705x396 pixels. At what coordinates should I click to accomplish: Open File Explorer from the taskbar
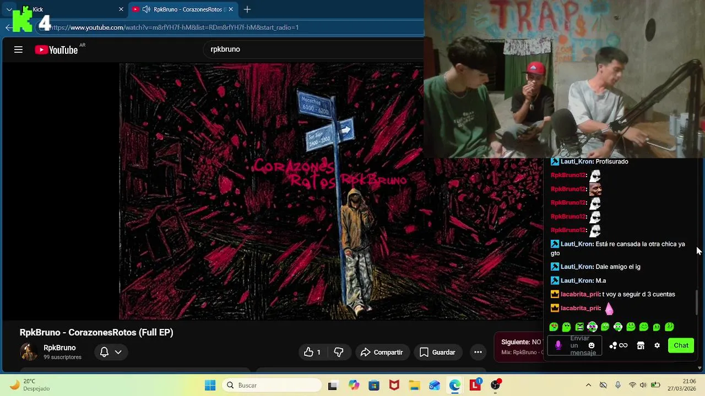click(414, 386)
